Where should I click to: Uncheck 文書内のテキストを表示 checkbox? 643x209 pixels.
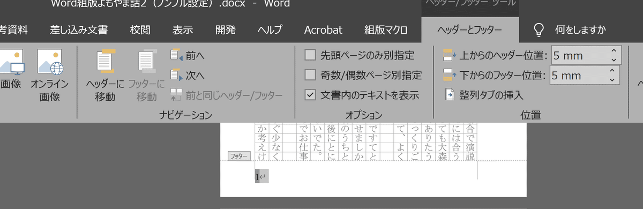click(310, 95)
